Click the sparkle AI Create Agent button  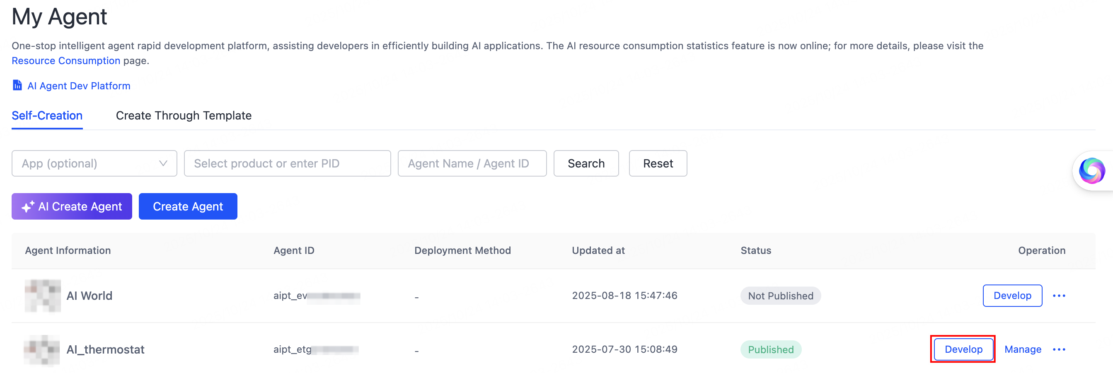(x=72, y=206)
